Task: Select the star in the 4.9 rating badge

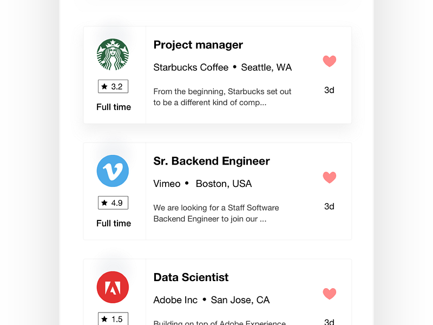Action: (x=103, y=202)
